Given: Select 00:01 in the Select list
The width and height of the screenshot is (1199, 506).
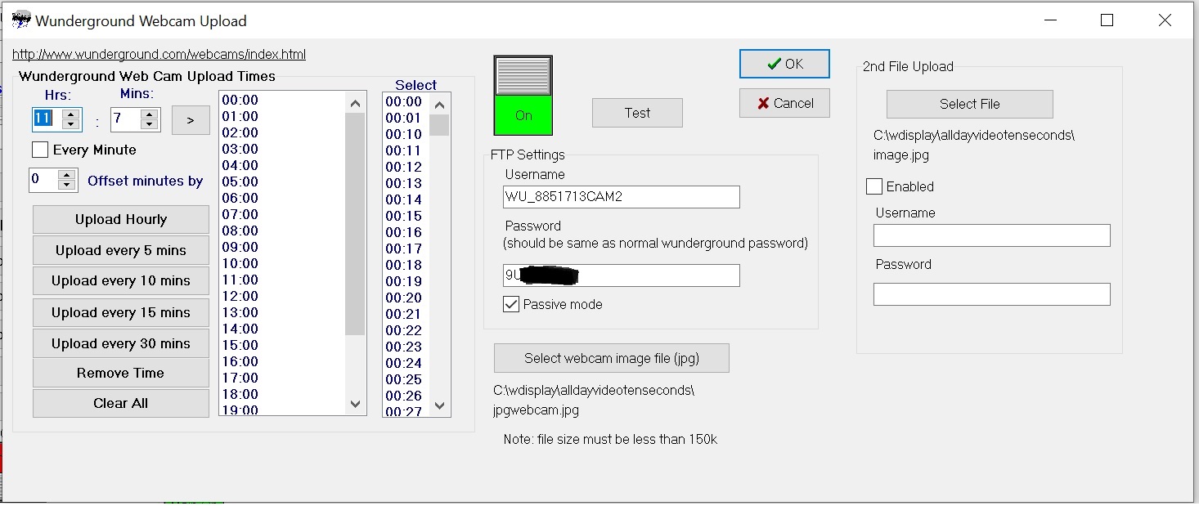Looking at the screenshot, I should tap(404, 118).
